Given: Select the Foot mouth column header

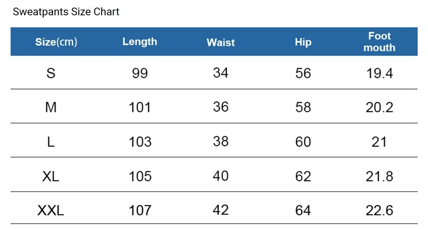Looking at the screenshot, I should coord(379,42).
